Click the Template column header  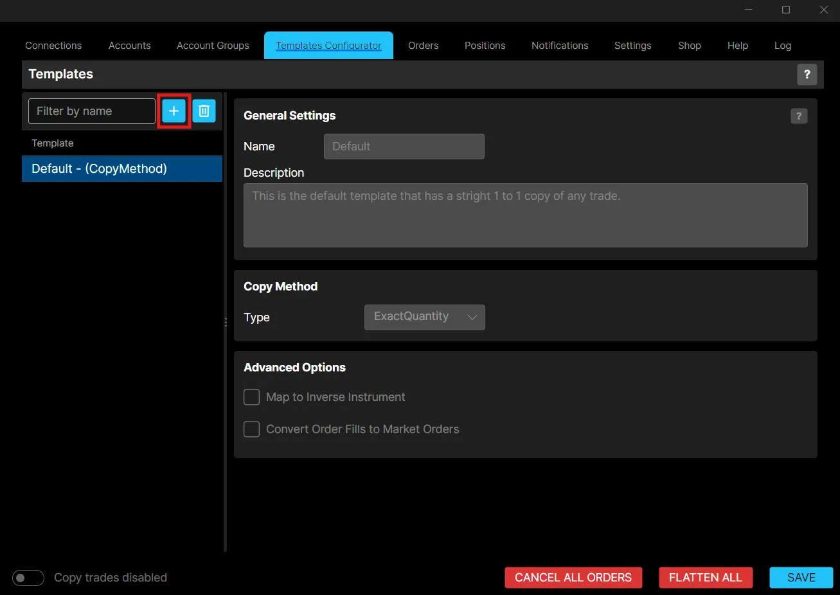coord(53,143)
